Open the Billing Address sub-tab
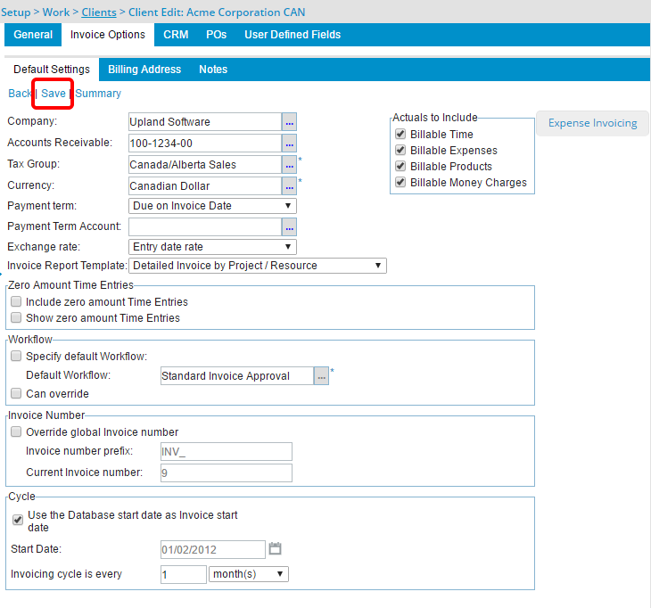The image size is (651, 608). [144, 70]
